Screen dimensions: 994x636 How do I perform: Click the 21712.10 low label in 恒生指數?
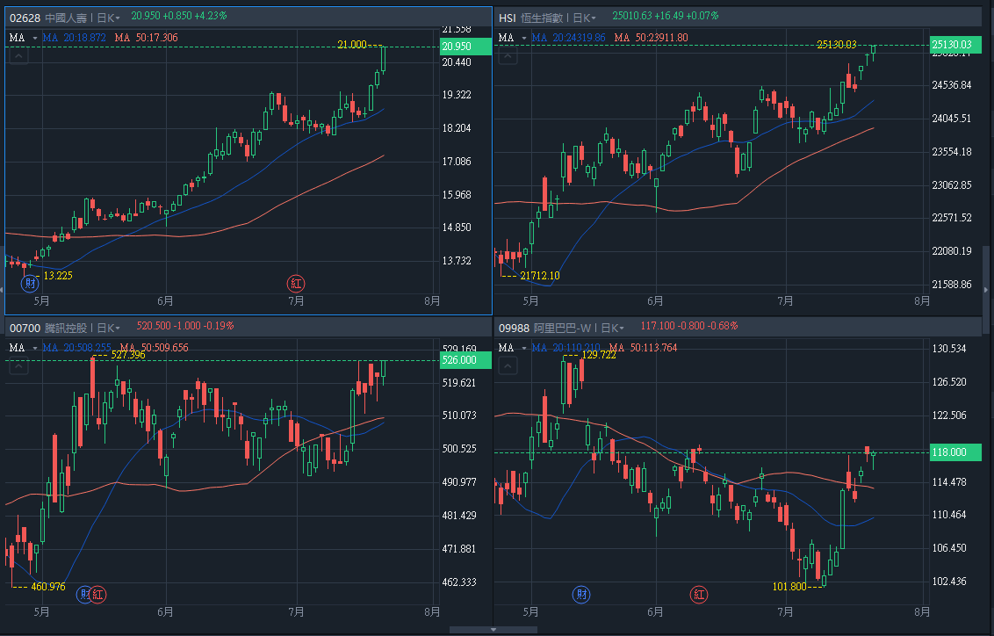pyautogui.click(x=540, y=275)
